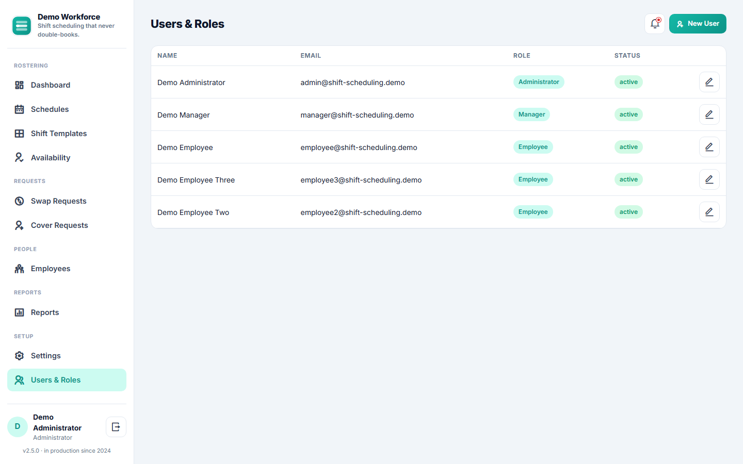Click the Settings gear icon
743x464 pixels.
click(x=20, y=356)
